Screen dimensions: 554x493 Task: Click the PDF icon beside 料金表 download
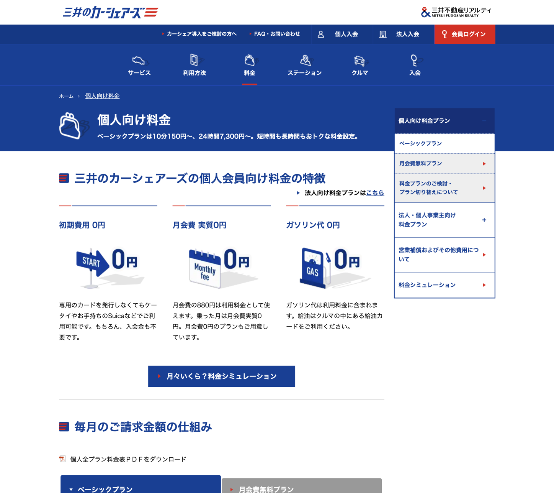click(62, 459)
